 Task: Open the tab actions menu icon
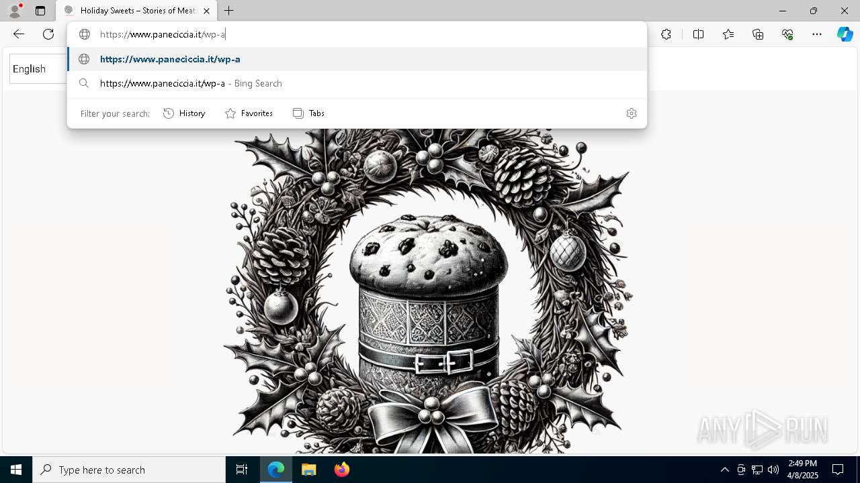tap(40, 11)
